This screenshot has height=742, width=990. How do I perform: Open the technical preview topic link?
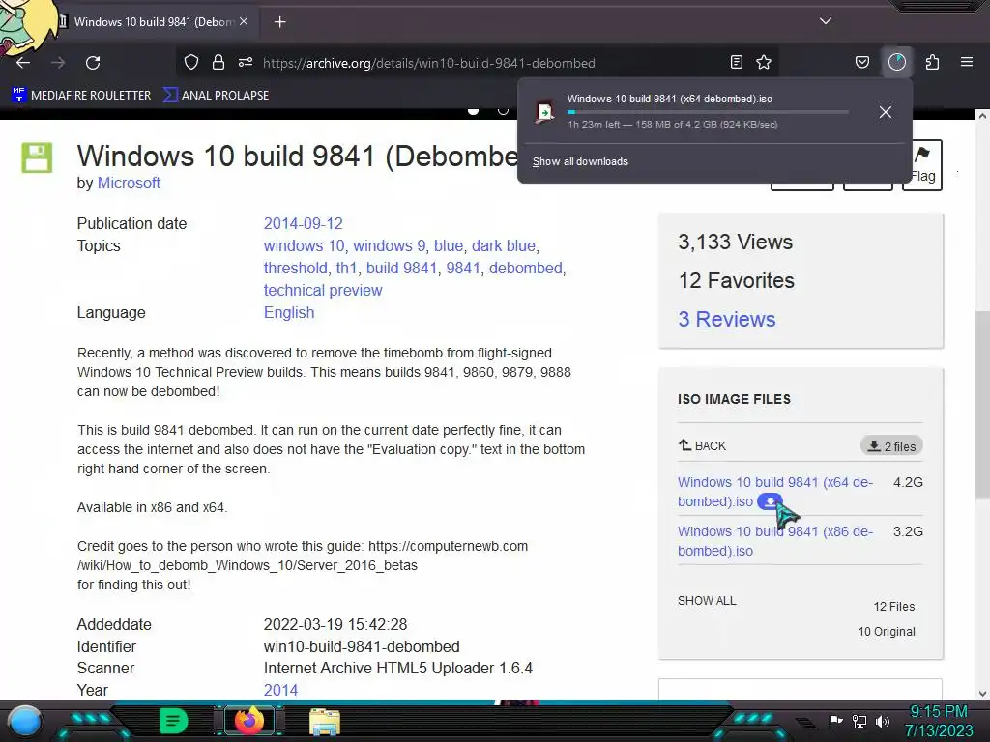[323, 290]
